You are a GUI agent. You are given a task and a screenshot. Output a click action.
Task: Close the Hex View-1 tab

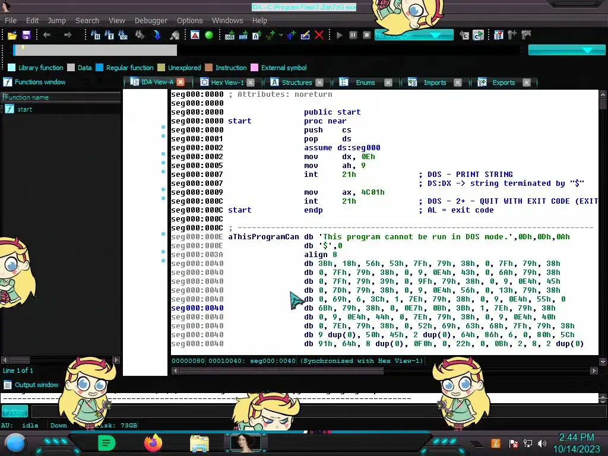tap(251, 83)
